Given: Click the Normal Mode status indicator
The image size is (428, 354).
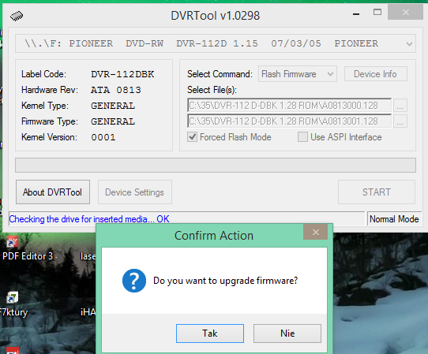Looking at the screenshot, I should pos(394,219).
